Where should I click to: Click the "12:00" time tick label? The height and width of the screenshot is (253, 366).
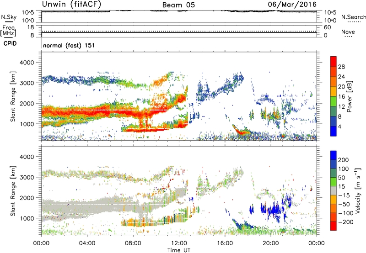click(x=179, y=243)
